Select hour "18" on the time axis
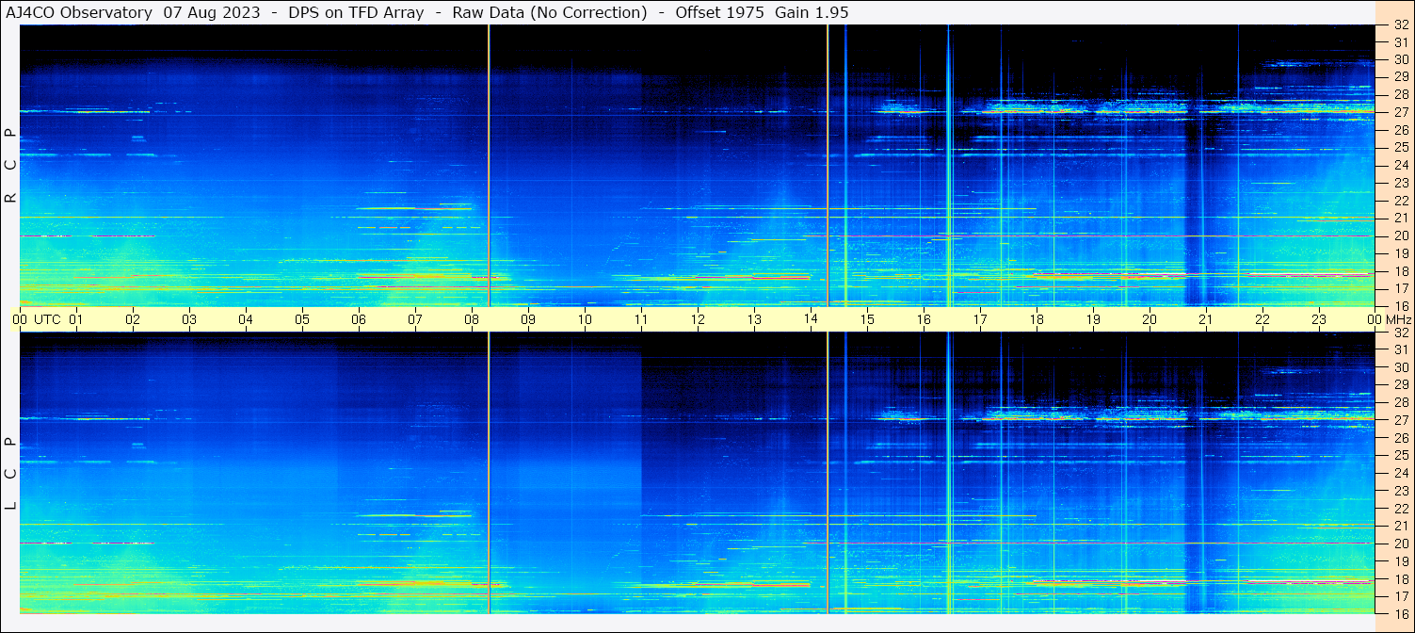 coord(1037,319)
